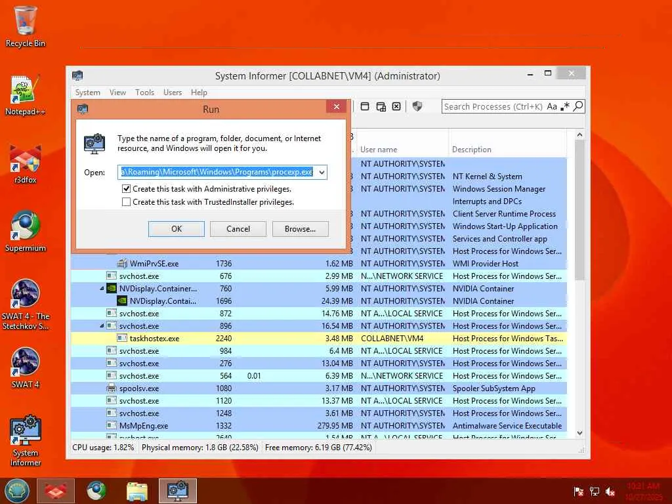Click MsMpEng.exe process icon
Screen dimensions: 672x504
point(112,425)
